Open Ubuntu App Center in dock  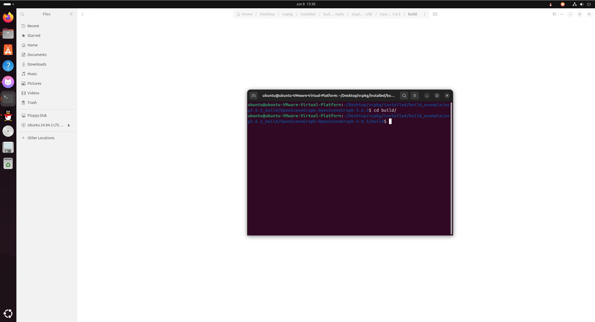pos(8,50)
